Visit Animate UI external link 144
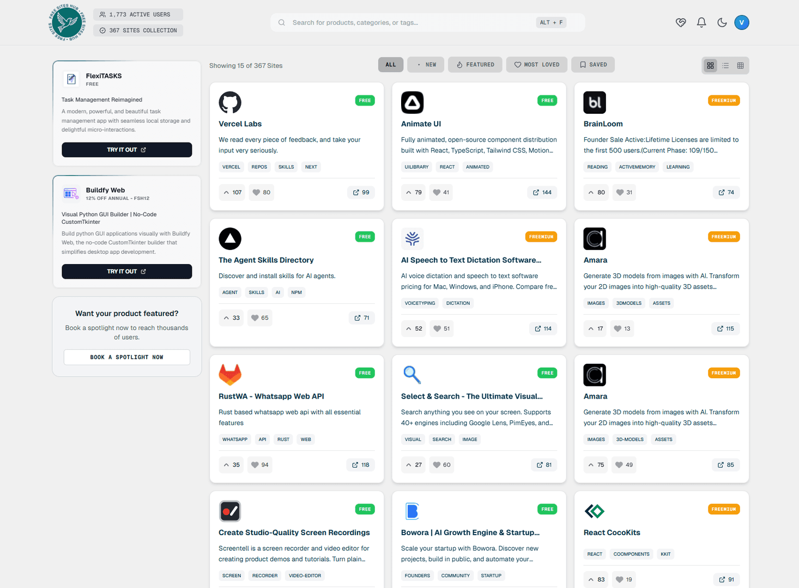 [x=542, y=192]
